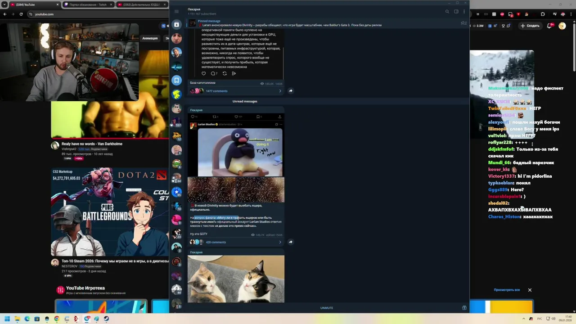Open the media control extension icon in browser
Image resolution: width=576 pixels, height=324 pixels.
coord(554,14)
